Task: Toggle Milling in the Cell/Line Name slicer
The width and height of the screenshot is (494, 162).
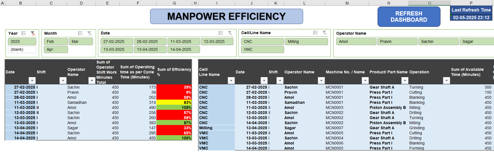Action: (x=306, y=42)
